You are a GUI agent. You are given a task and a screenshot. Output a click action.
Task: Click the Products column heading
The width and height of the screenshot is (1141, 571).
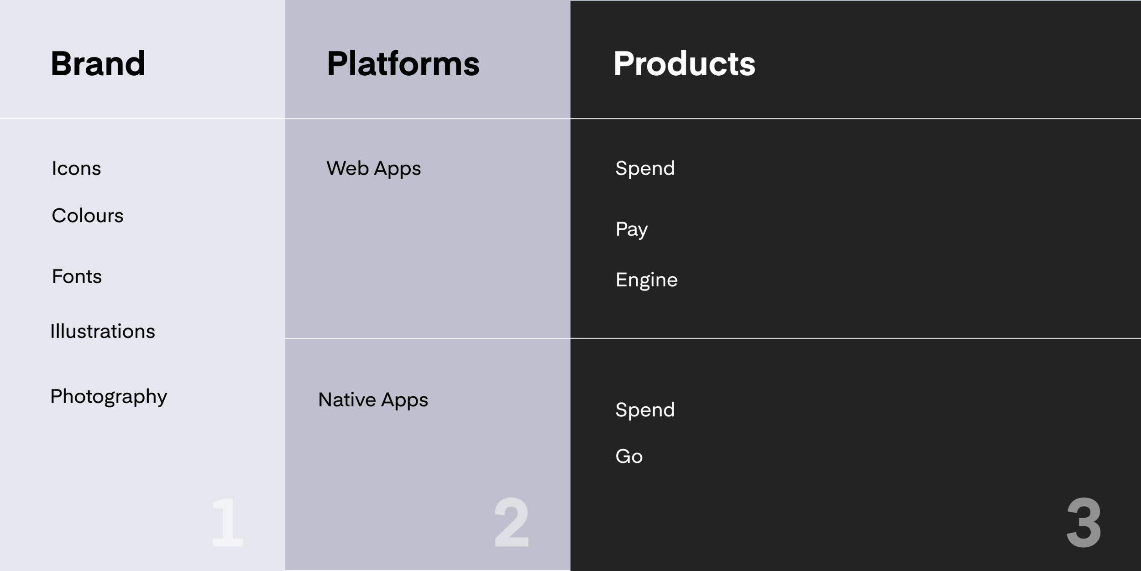[x=684, y=63]
